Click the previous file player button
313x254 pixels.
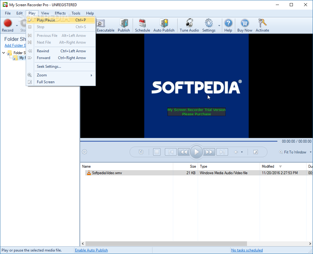click(171, 152)
